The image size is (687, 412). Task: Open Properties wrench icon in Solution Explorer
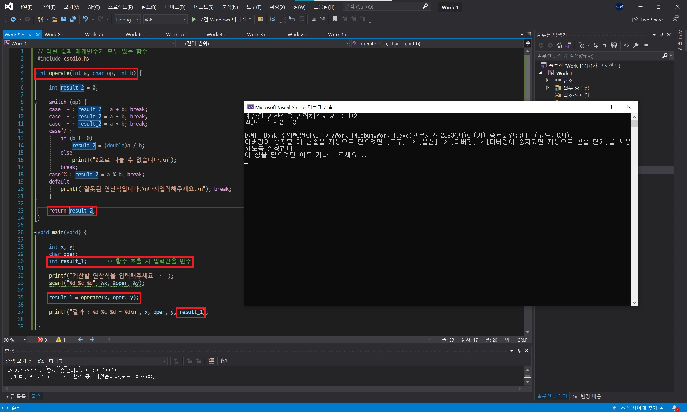tap(636, 45)
